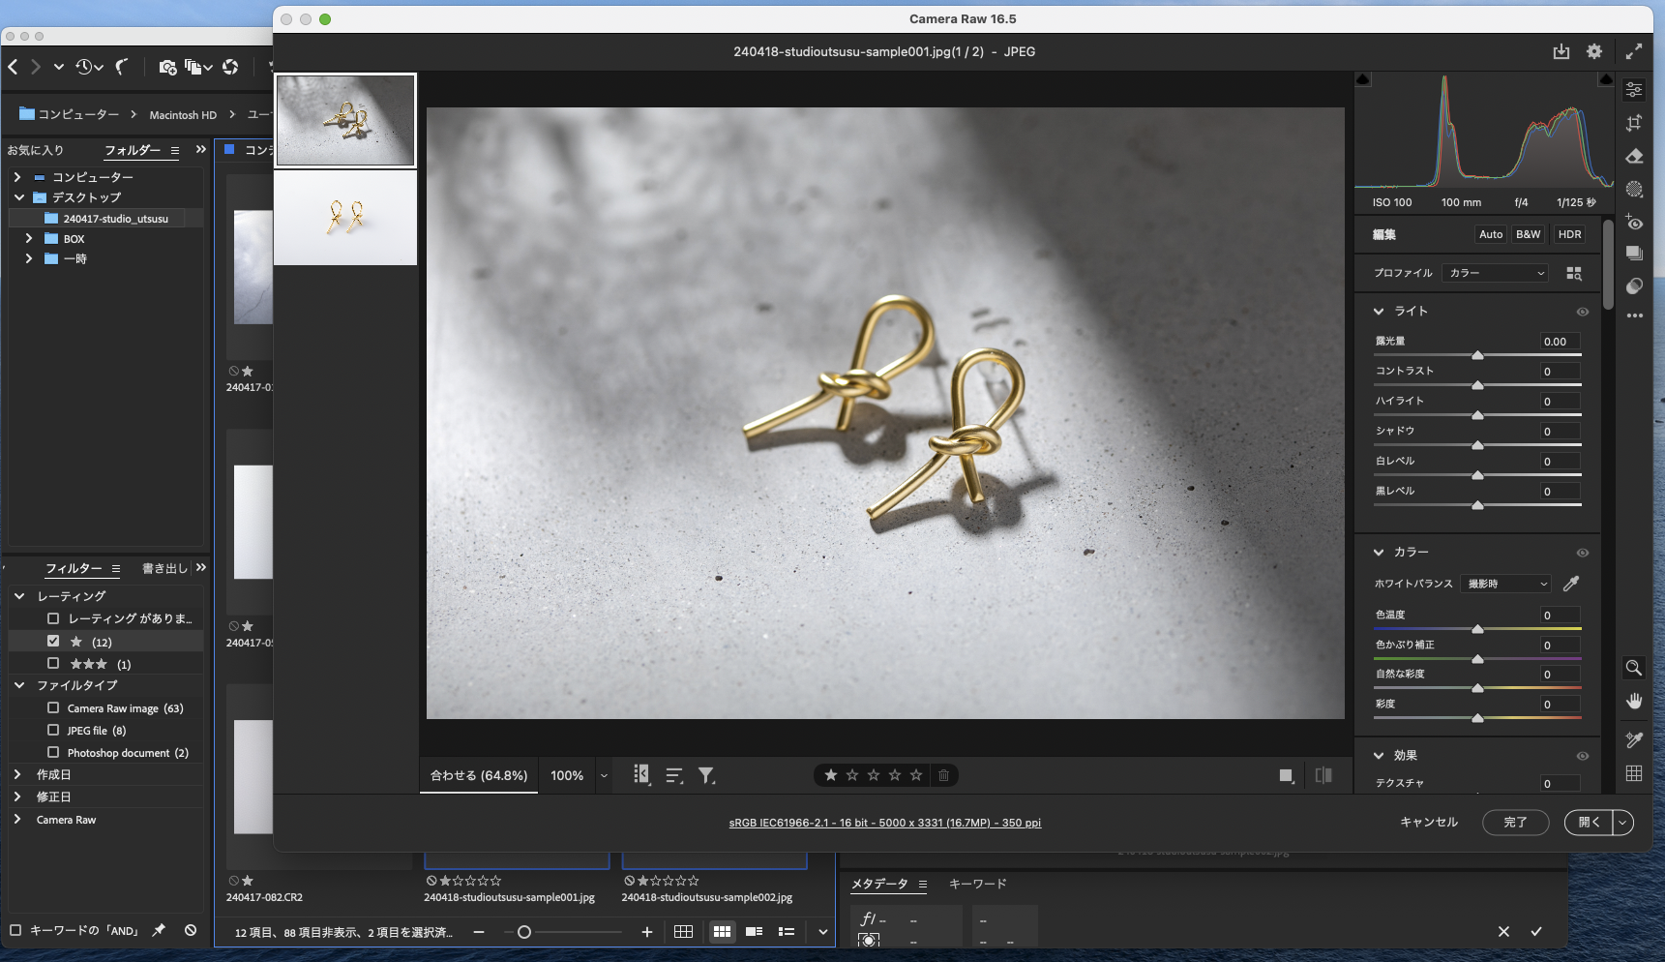This screenshot has height=962, width=1665.
Task: Click the save image export icon
Action: 1561,52
